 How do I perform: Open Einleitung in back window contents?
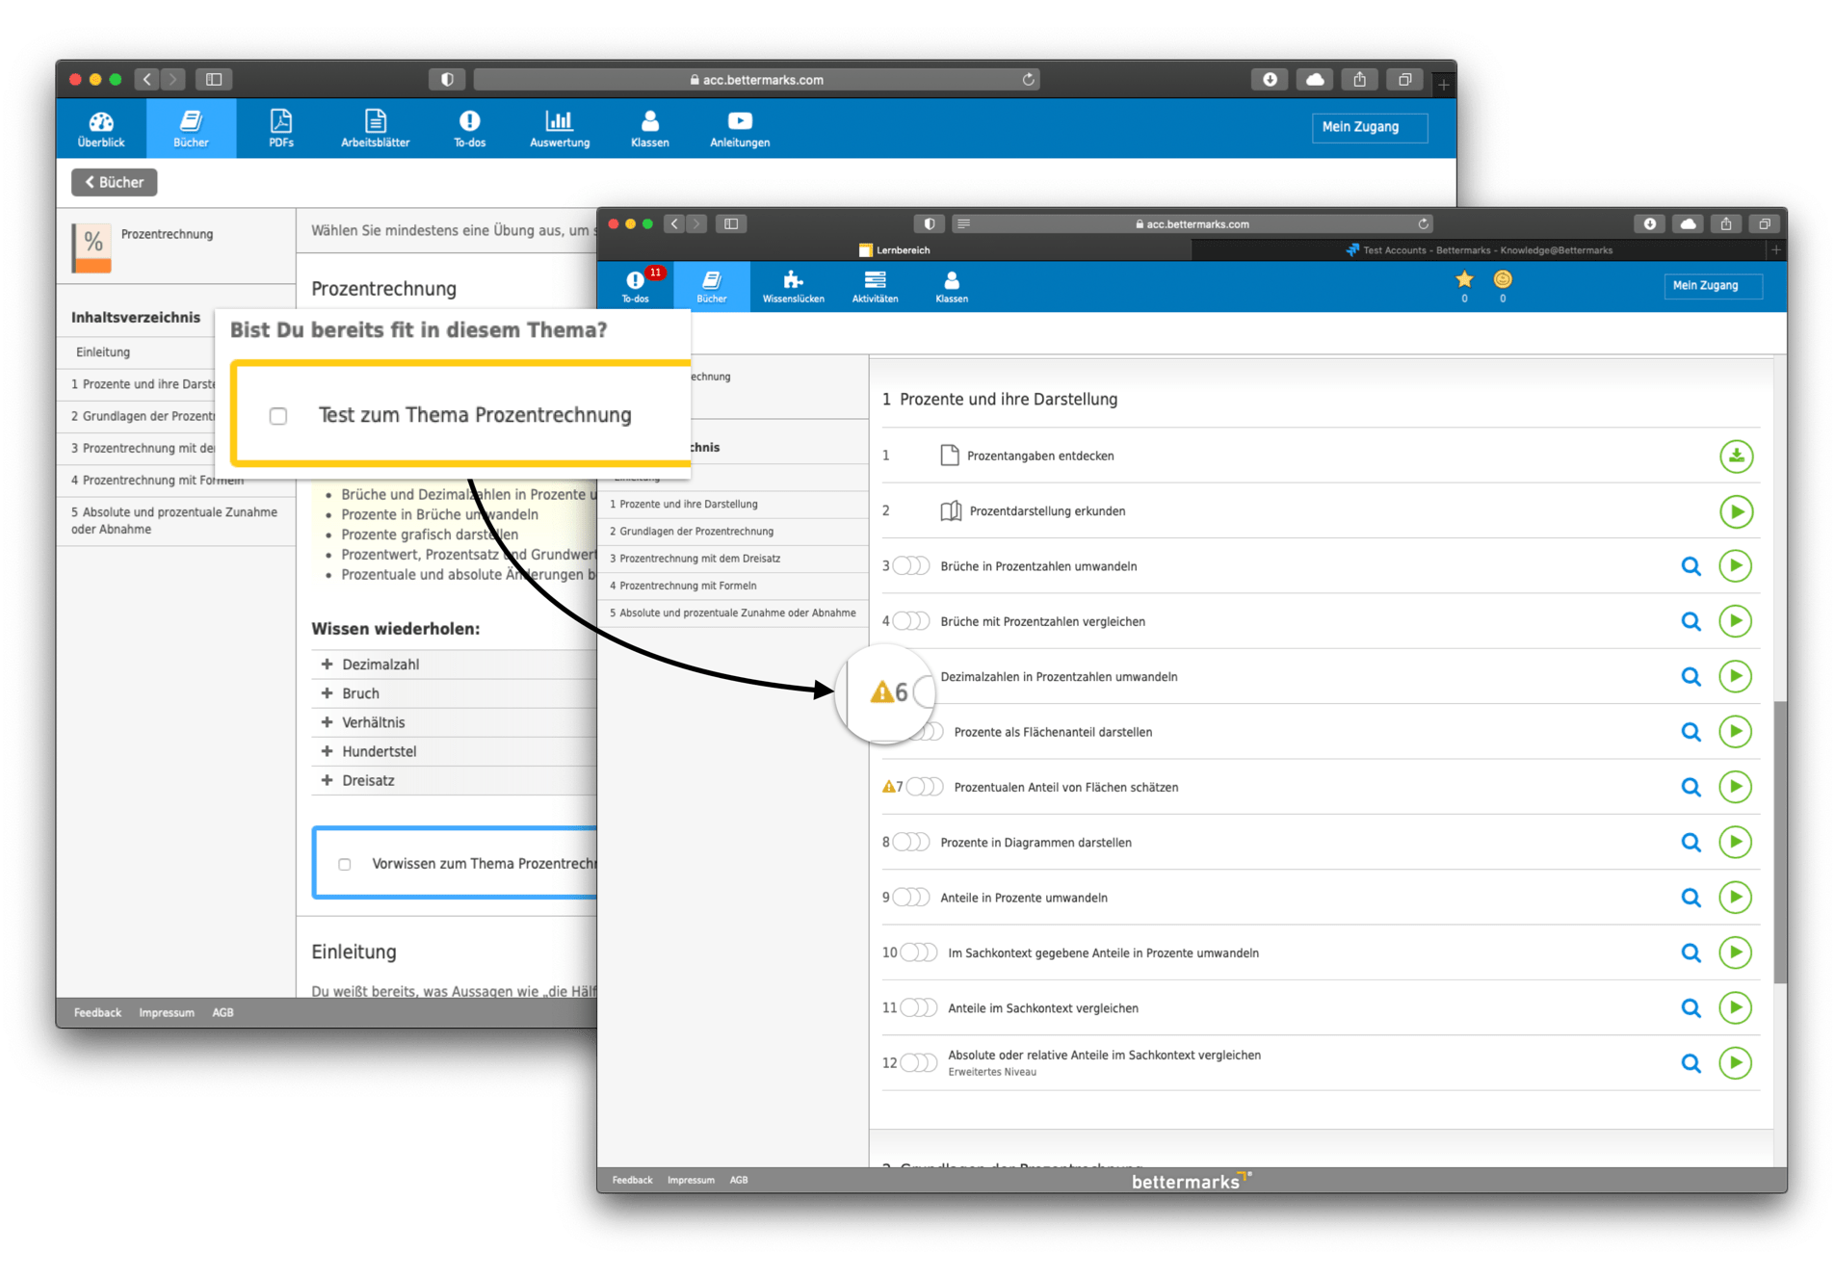pyautogui.click(x=102, y=352)
